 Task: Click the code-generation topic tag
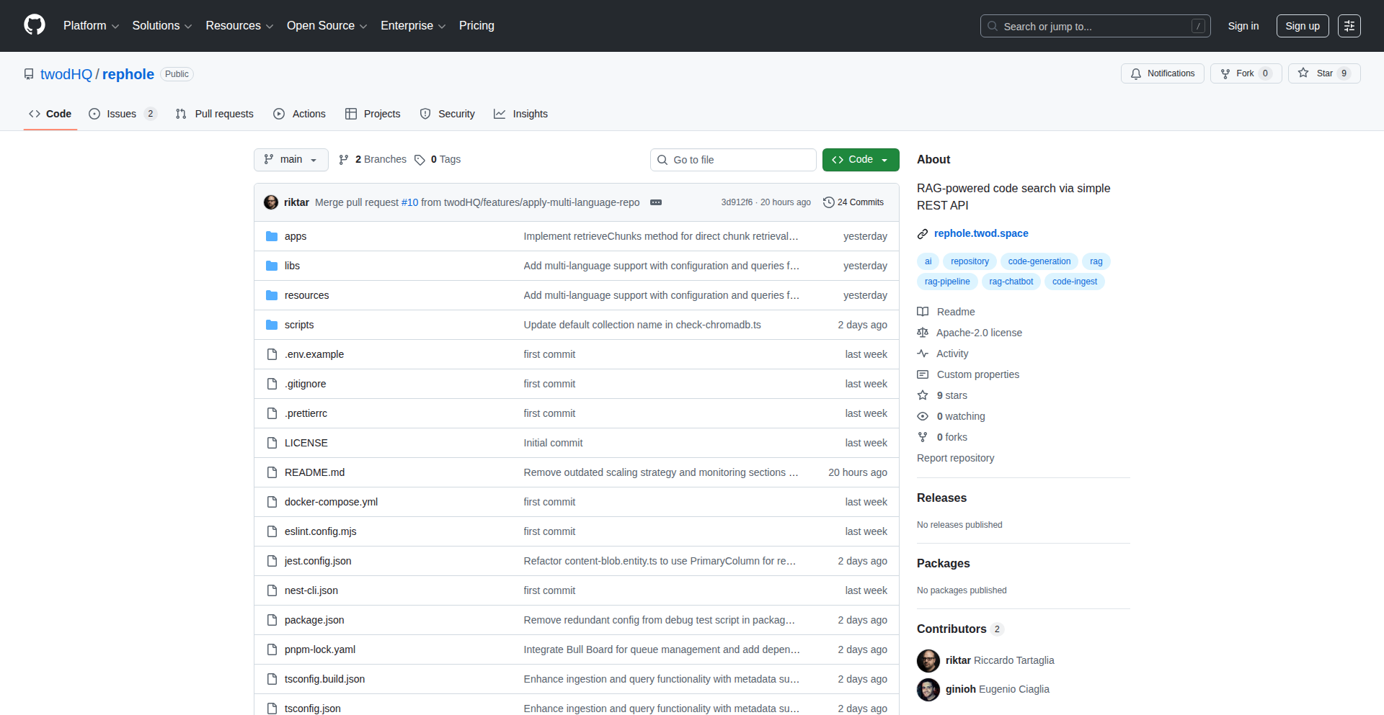[1039, 261]
